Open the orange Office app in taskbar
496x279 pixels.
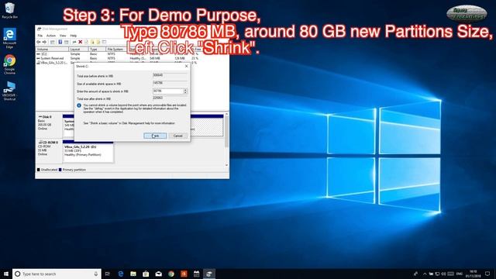point(184,274)
